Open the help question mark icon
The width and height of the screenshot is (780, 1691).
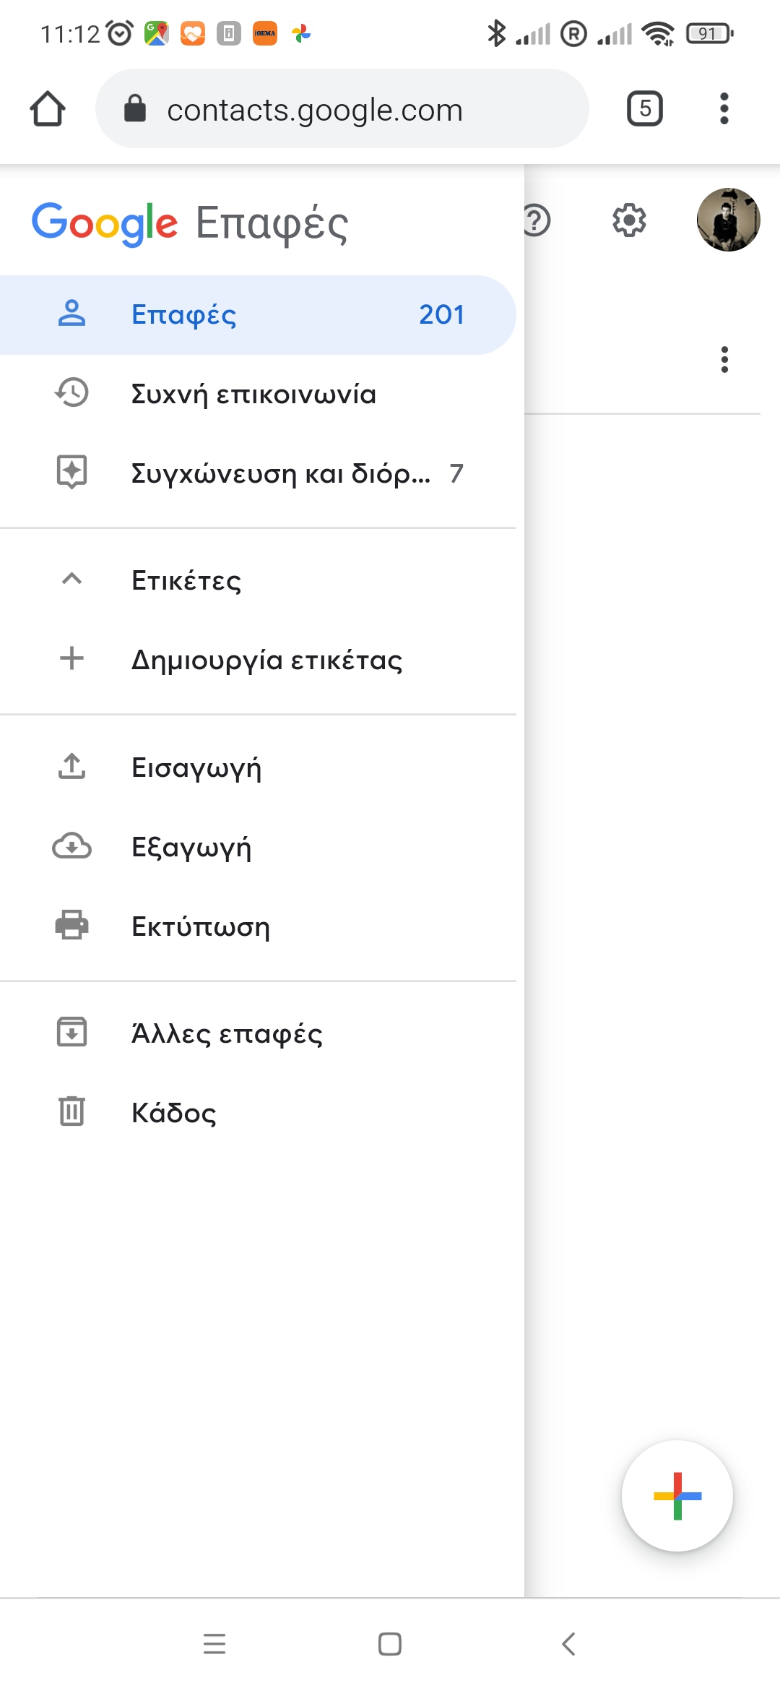point(537,220)
